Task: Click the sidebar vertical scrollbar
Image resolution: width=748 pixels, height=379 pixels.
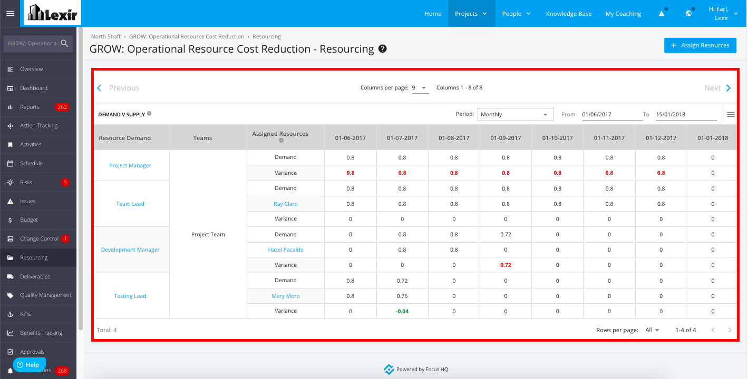Action: [81, 179]
